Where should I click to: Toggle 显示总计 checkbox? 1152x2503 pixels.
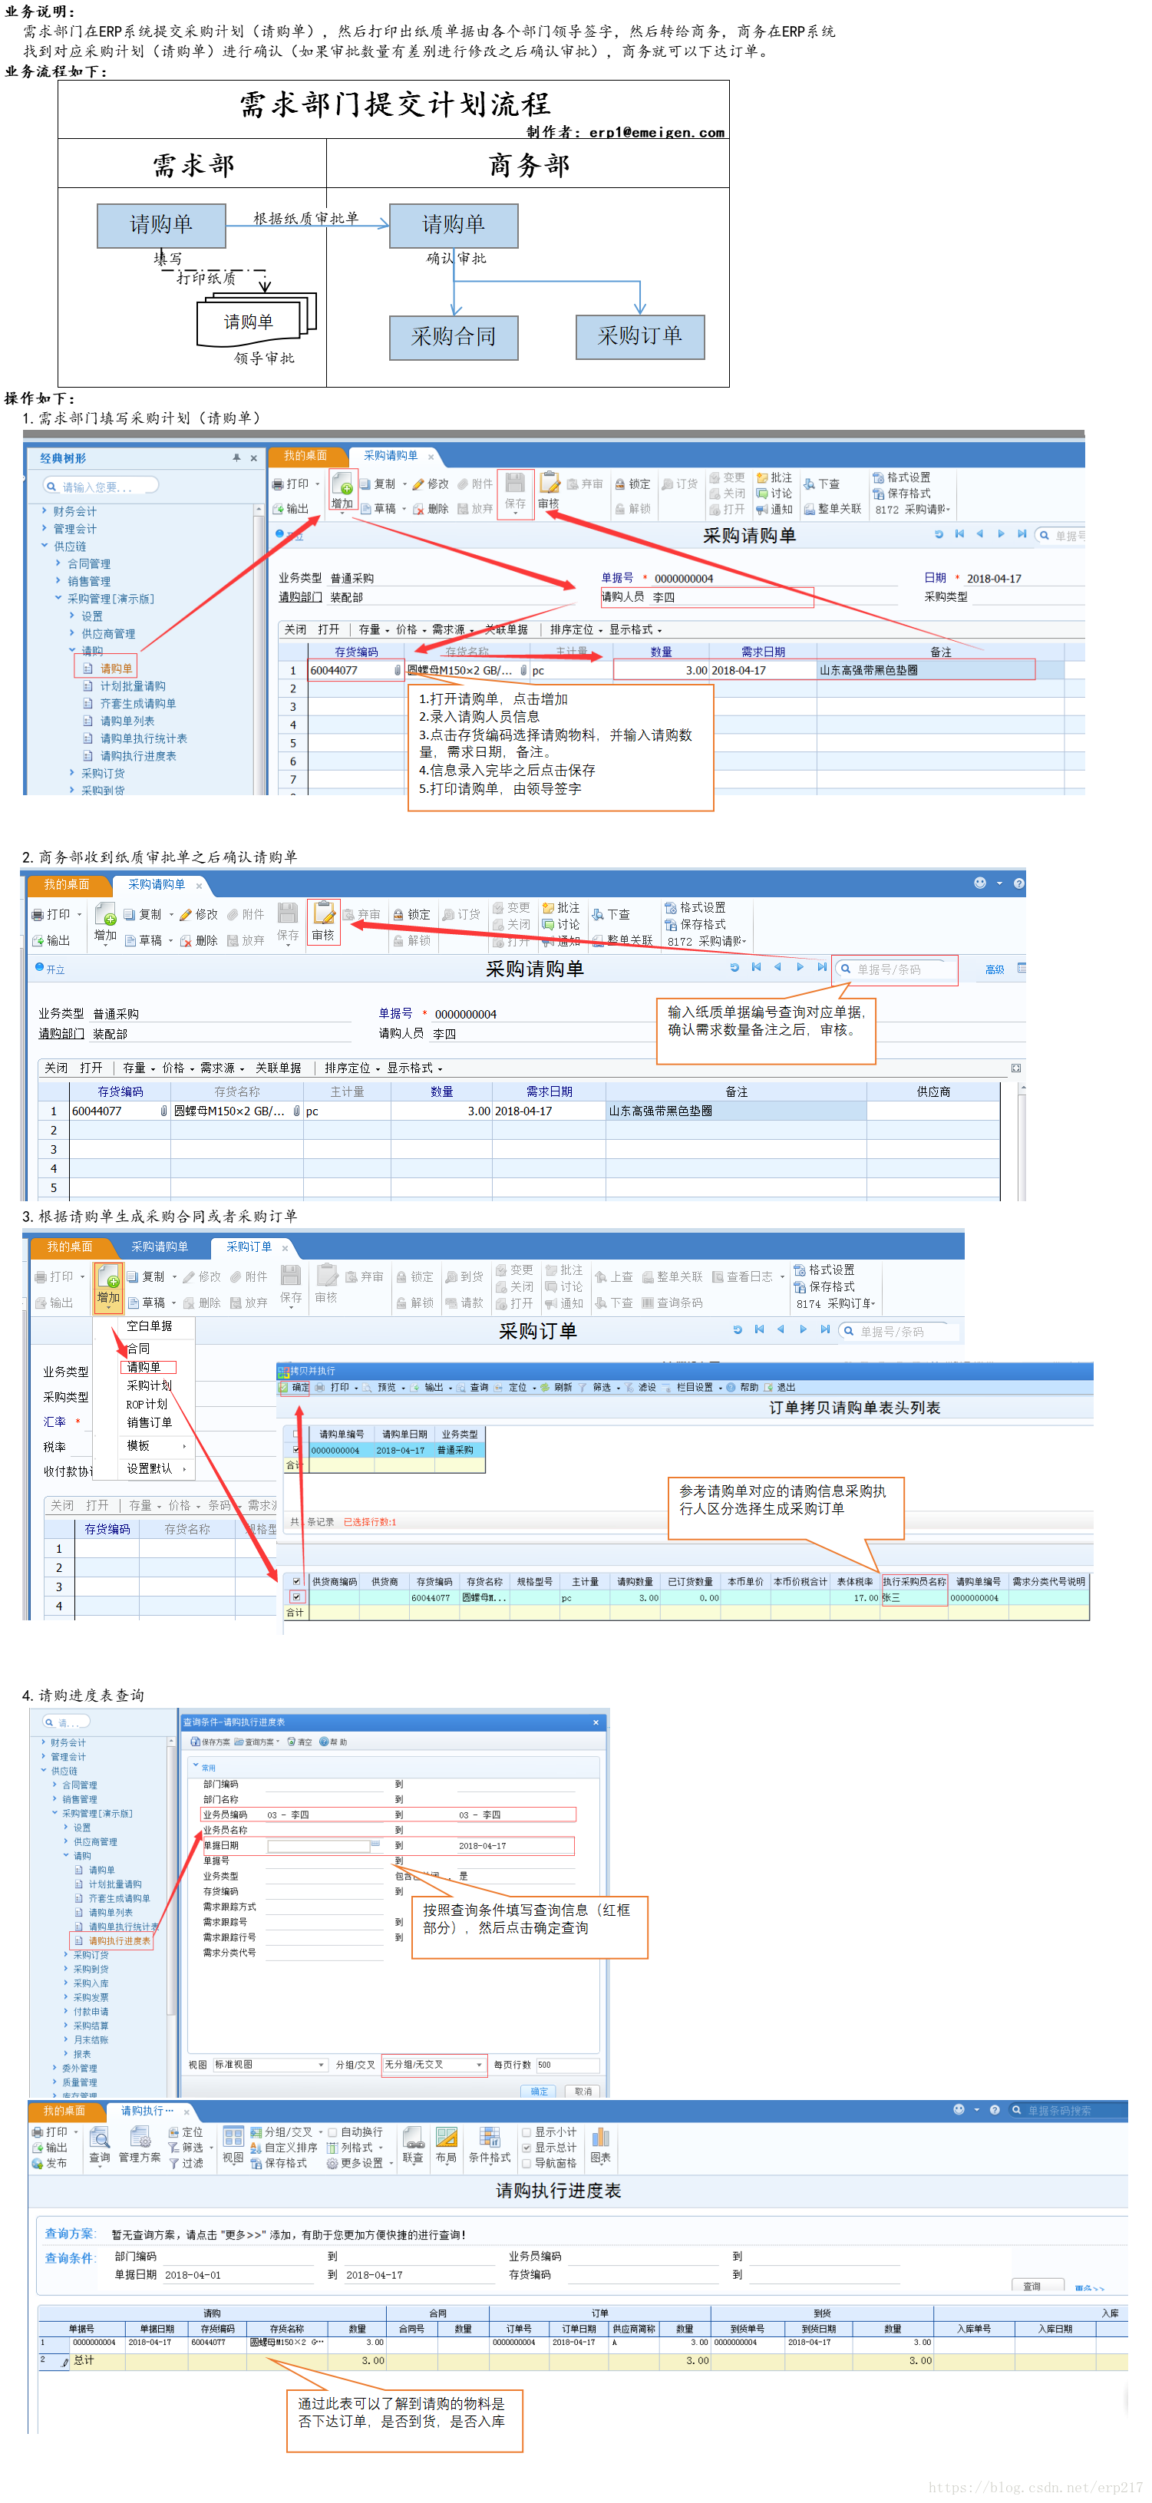pyautogui.click(x=526, y=2148)
